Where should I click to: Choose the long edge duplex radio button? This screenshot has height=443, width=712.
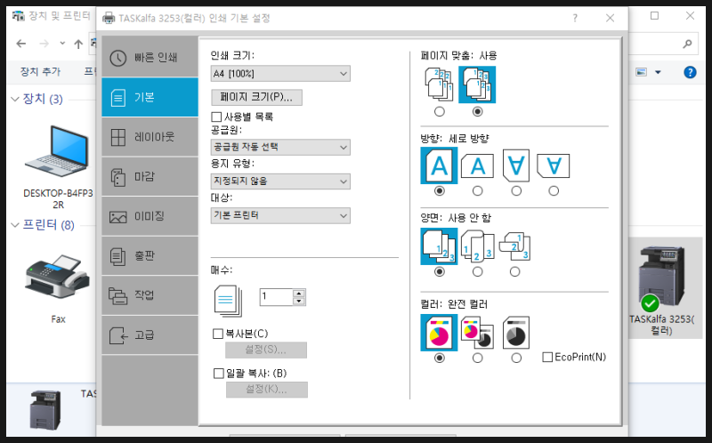coord(477,271)
